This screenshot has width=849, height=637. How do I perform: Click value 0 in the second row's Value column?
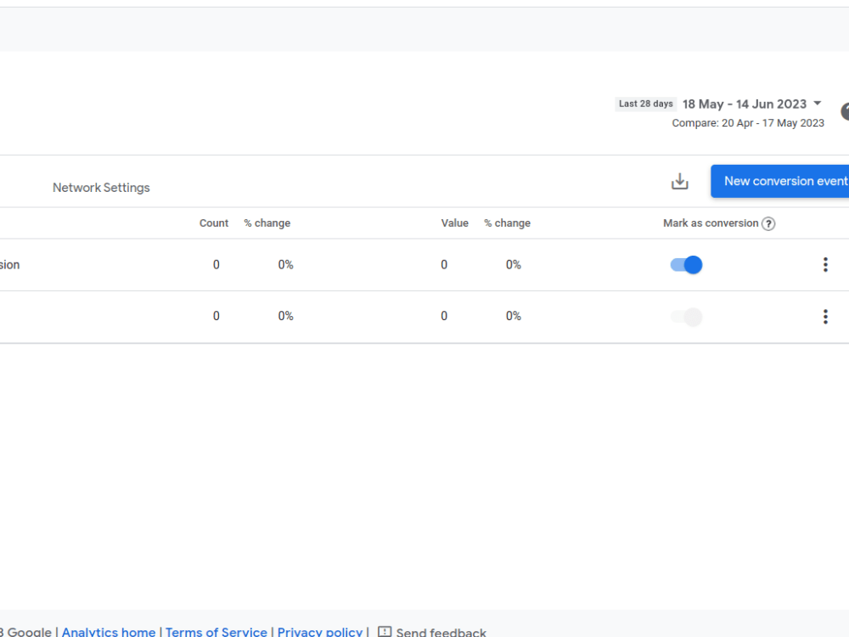444,316
